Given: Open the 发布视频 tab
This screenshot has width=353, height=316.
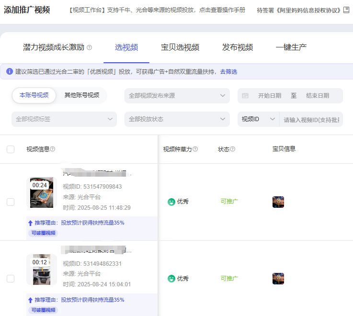Looking at the screenshot, I should pos(238,47).
